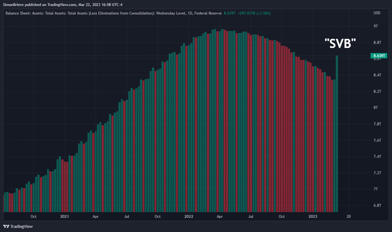This screenshot has width=392, height=232.
Task: Click the green 8.639T current price tag
Action: [x=379, y=56]
